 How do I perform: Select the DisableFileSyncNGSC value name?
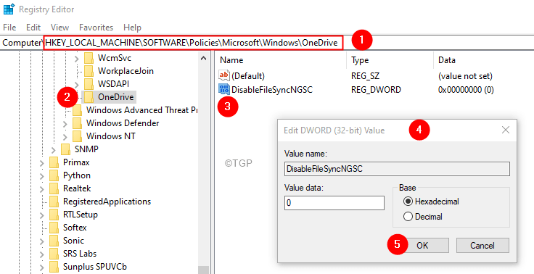[x=272, y=90]
